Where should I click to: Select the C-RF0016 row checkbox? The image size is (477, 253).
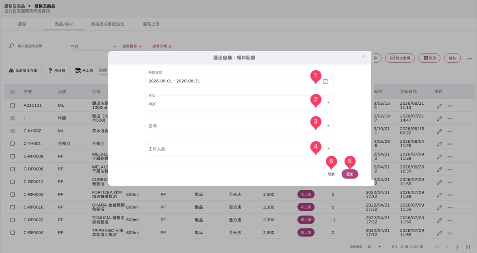[x=12, y=207]
